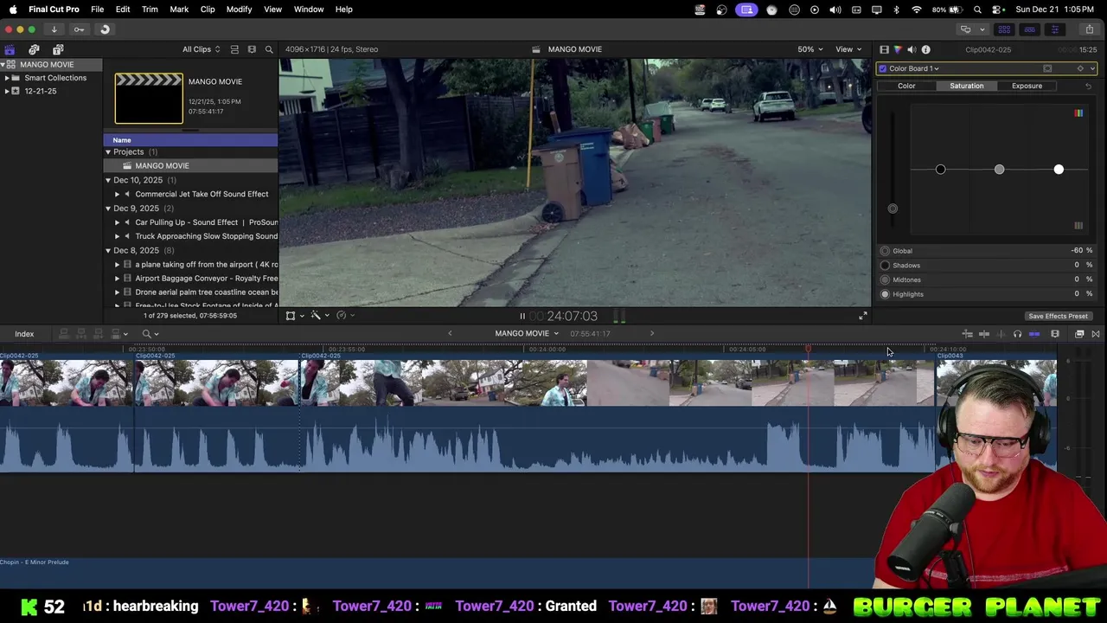1107x623 pixels.
Task: Toggle clip grouping options icon
Action: 234,49
